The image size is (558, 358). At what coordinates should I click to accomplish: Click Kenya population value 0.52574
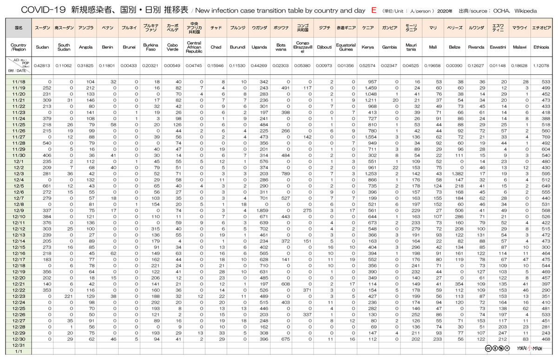tap(368, 65)
